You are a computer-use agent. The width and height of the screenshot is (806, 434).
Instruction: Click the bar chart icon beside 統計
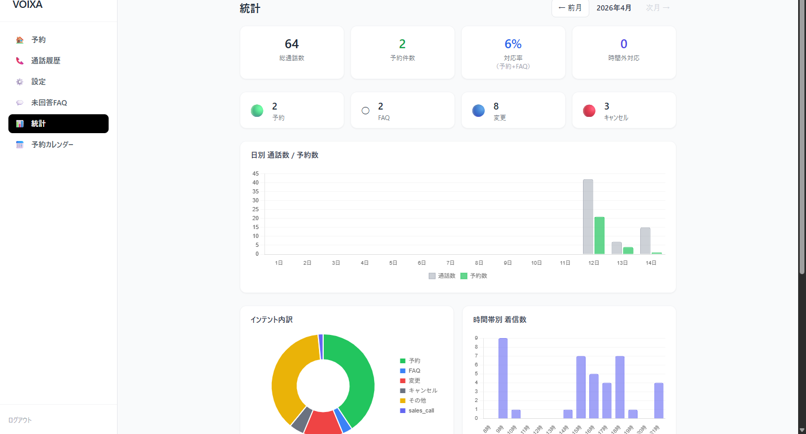click(20, 124)
